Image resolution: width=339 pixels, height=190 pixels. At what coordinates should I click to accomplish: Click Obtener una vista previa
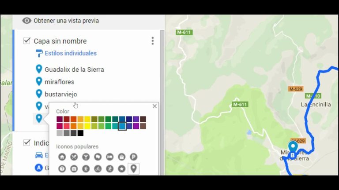66,21
